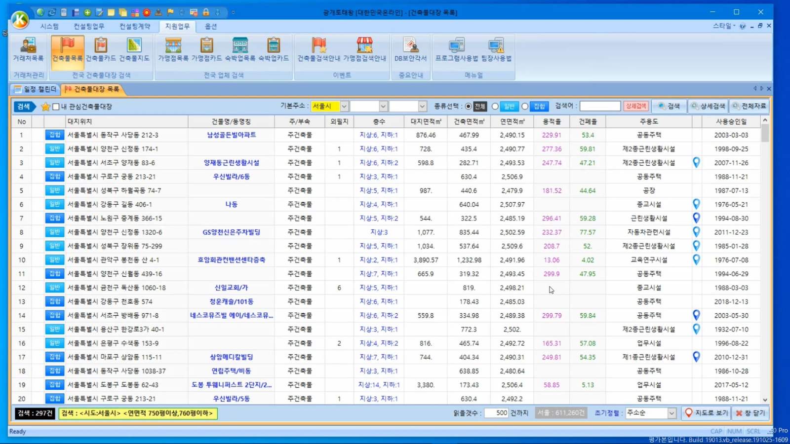Click the 가맹점목록 franchise list icon
This screenshot has width=790, height=444.
(173, 49)
